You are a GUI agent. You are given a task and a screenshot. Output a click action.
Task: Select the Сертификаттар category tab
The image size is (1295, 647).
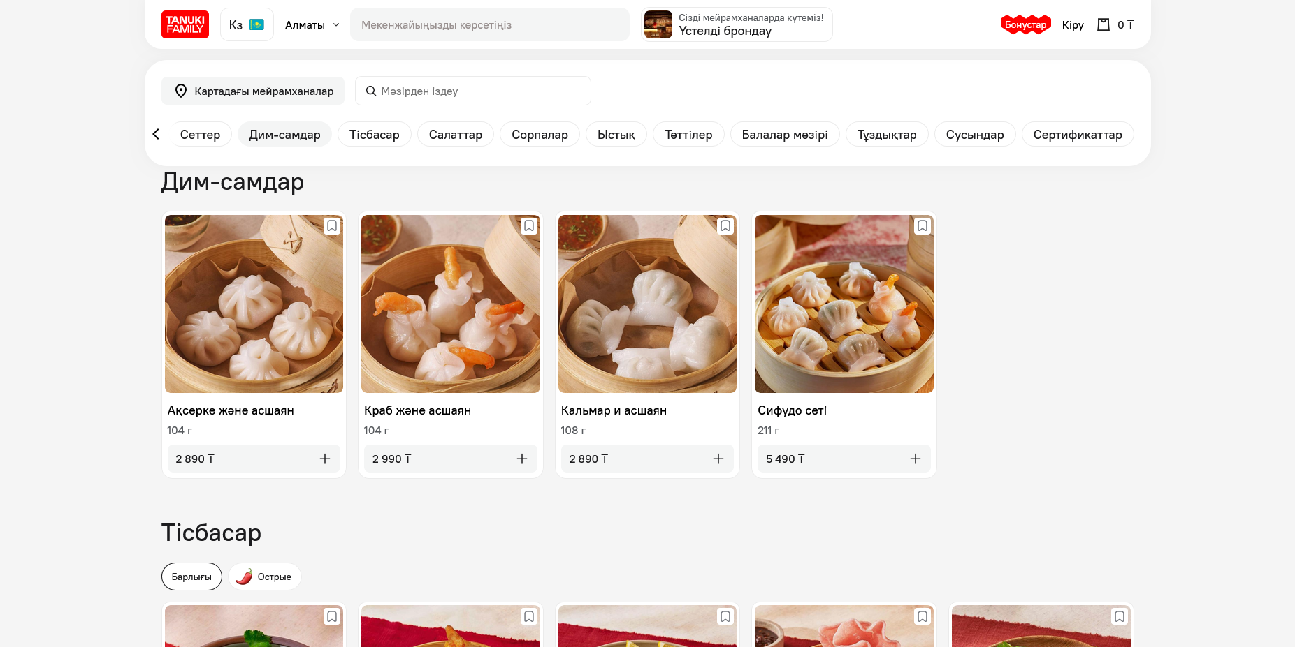pyautogui.click(x=1078, y=134)
